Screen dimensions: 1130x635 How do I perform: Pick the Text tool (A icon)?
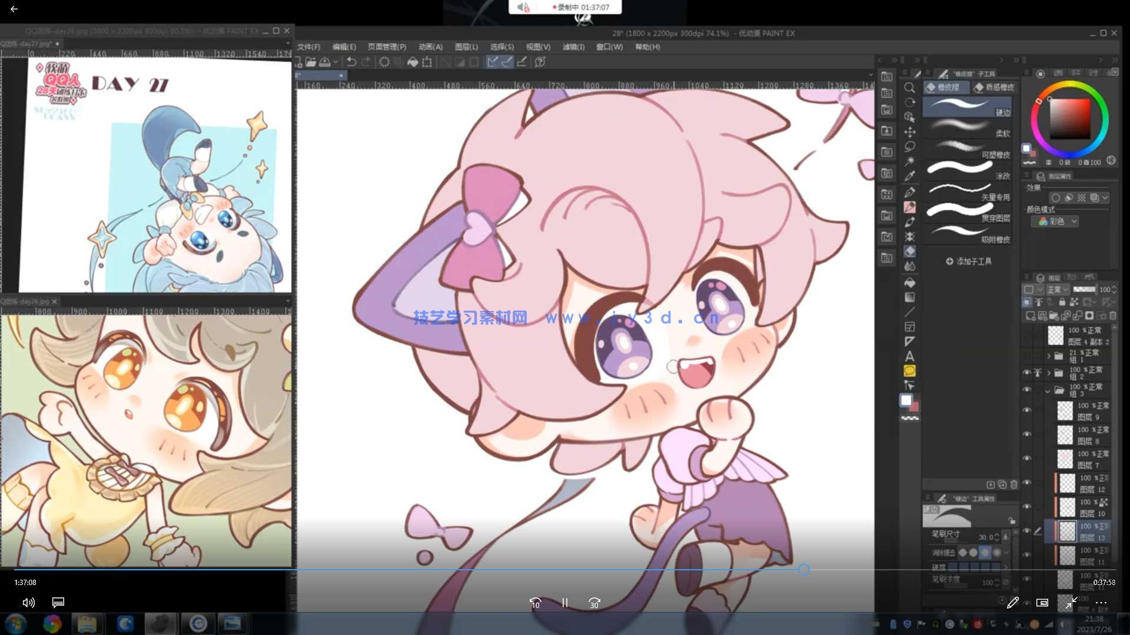point(909,356)
